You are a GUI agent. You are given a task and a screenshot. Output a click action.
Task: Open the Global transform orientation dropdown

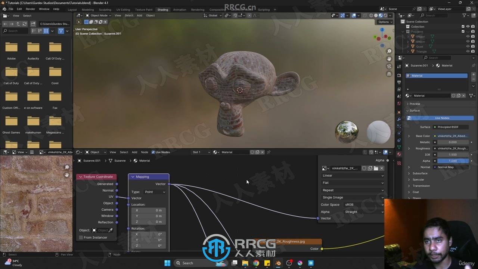pyautogui.click(x=212, y=15)
